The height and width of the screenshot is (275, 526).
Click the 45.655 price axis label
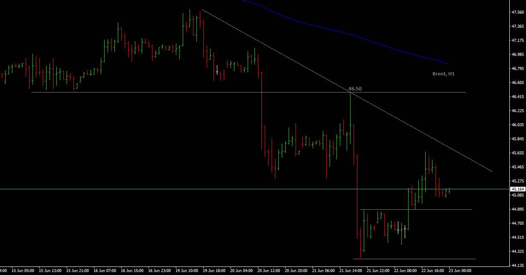(x=517, y=153)
